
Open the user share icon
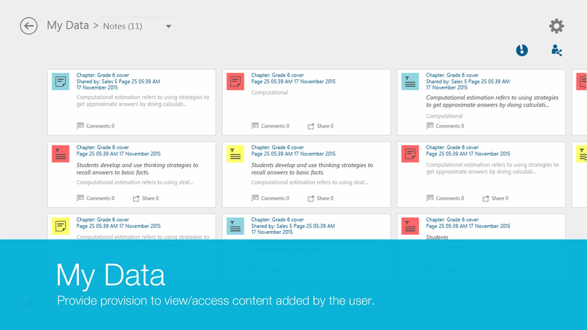point(556,50)
